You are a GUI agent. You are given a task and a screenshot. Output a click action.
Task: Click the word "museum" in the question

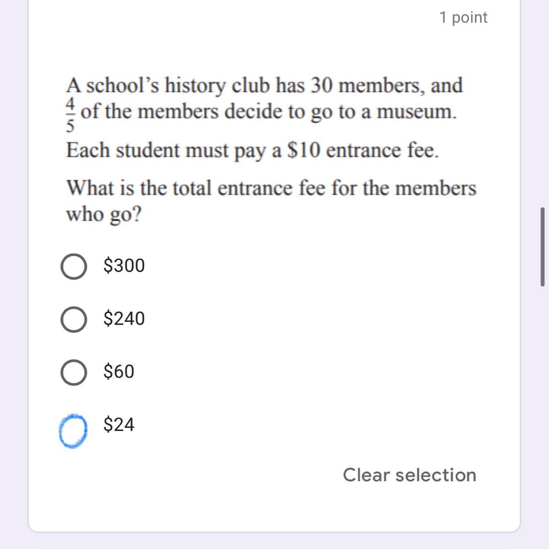415,112
